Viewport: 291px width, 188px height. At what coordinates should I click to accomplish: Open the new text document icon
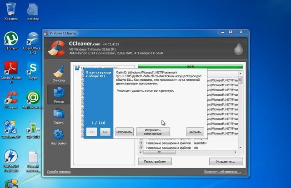click(33, 161)
